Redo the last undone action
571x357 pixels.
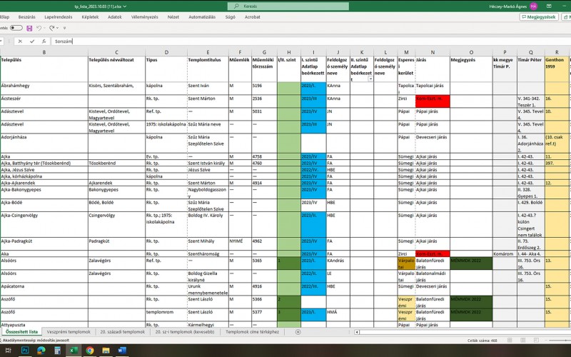click(x=51, y=28)
